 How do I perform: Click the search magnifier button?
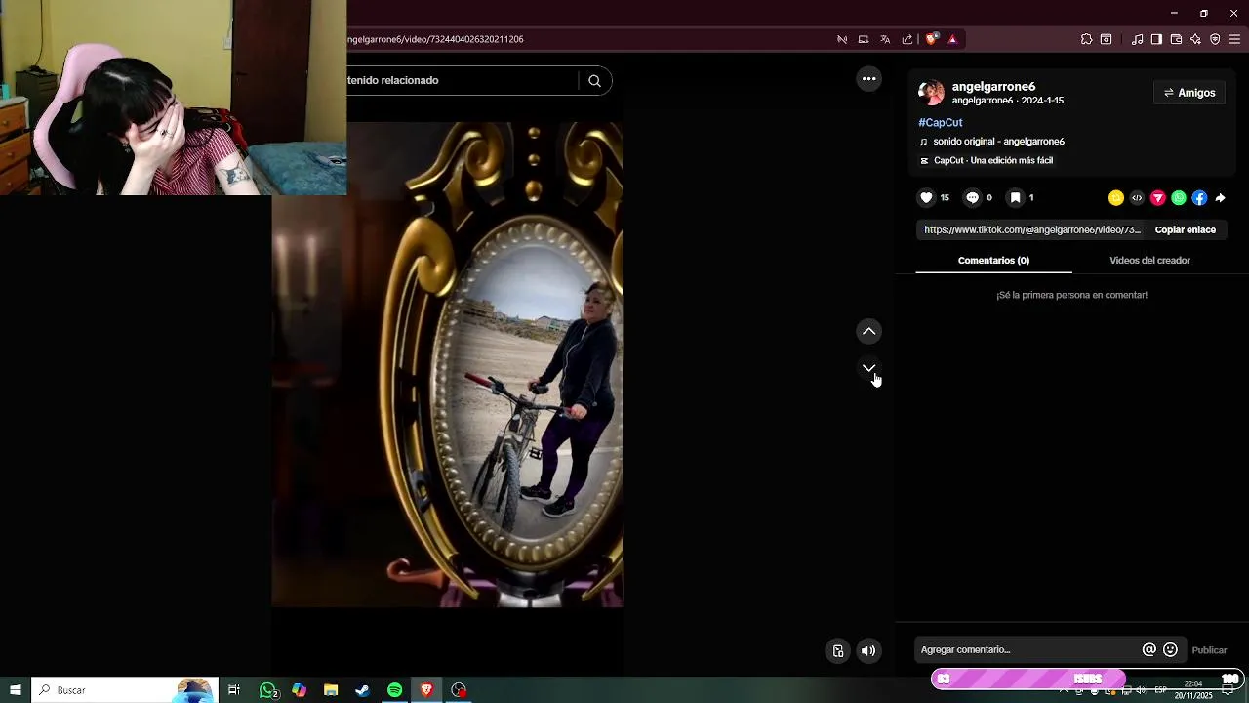point(594,81)
